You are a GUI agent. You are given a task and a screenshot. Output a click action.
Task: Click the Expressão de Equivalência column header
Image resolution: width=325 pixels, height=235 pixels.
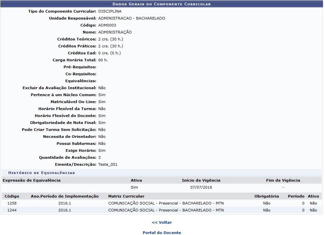(x=31, y=180)
